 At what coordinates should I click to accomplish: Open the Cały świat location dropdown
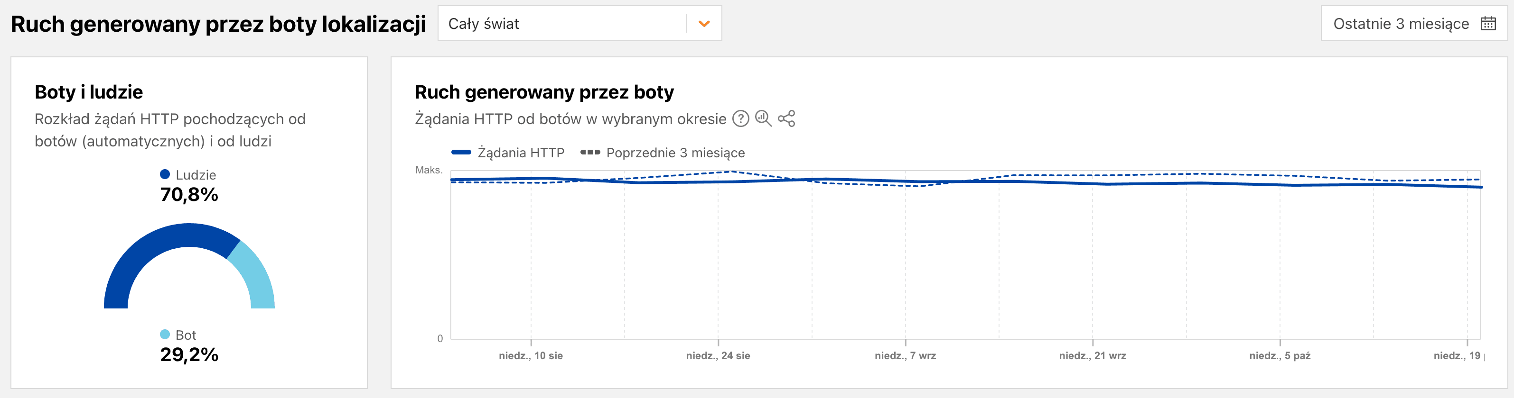coord(564,24)
